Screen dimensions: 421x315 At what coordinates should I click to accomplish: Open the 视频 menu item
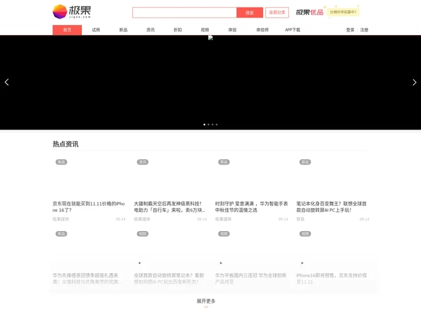(205, 30)
